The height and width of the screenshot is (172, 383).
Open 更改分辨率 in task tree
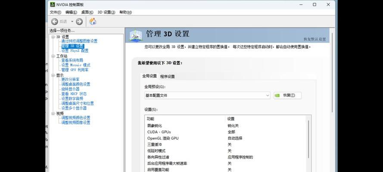click(x=70, y=80)
